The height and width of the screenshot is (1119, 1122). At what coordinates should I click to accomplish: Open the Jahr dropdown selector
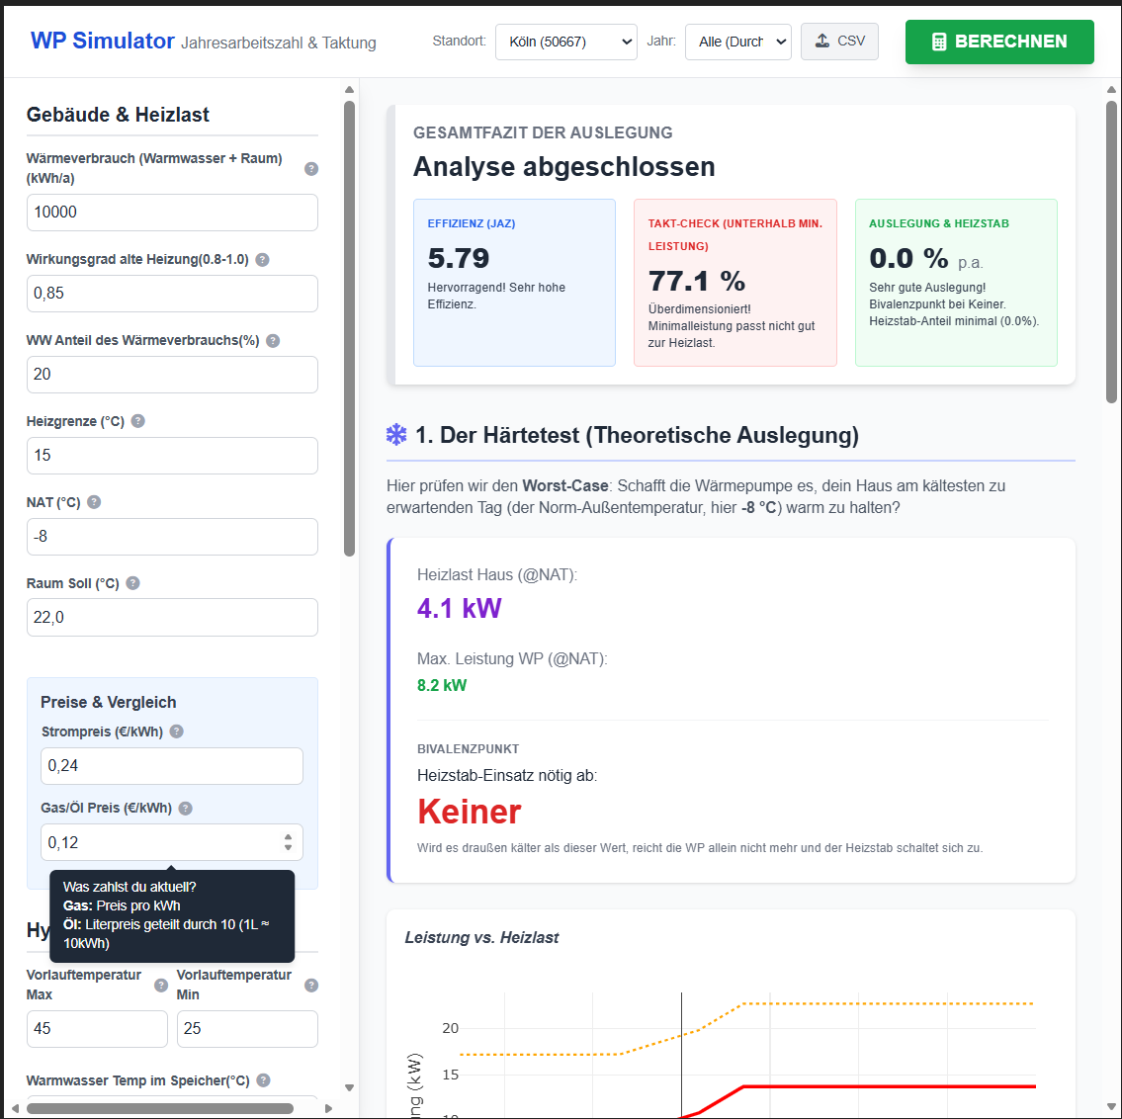tap(737, 42)
